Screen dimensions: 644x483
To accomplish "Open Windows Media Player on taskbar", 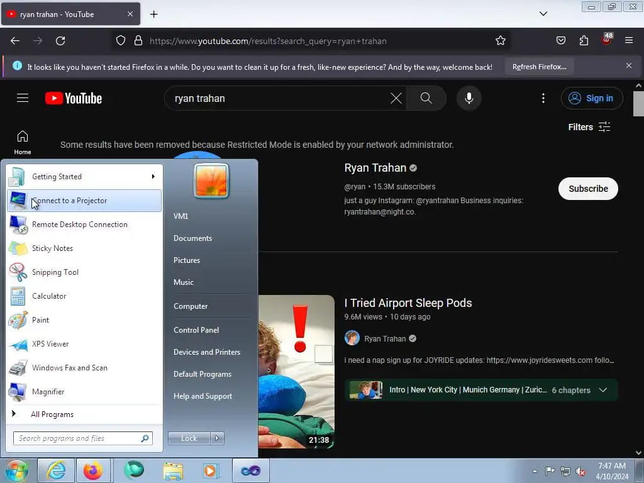I will pos(210,470).
